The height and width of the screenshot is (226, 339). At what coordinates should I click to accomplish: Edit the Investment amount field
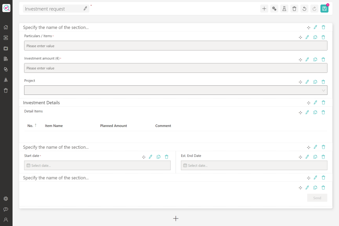(307, 59)
